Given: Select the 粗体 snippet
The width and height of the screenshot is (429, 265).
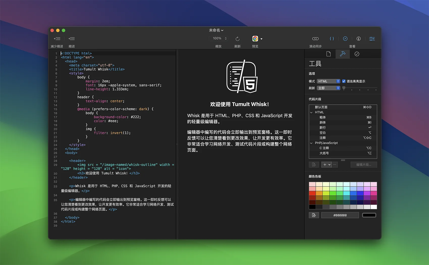Looking at the screenshot, I should (x=343, y=118).
